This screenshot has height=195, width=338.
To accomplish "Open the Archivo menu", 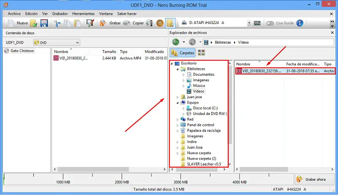I will [14, 13].
